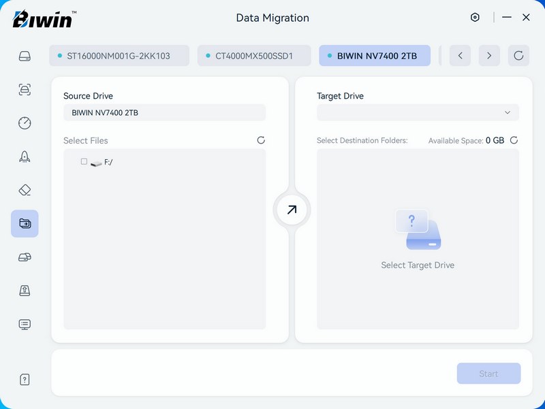Select the Data Migration folder sidebar icon
This screenshot has width=545, height=409.
[25, 223]
